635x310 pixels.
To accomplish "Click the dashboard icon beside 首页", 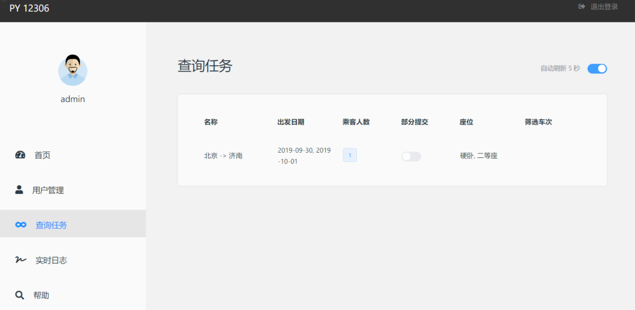I will pyautogui.click(x=21, y=155).
